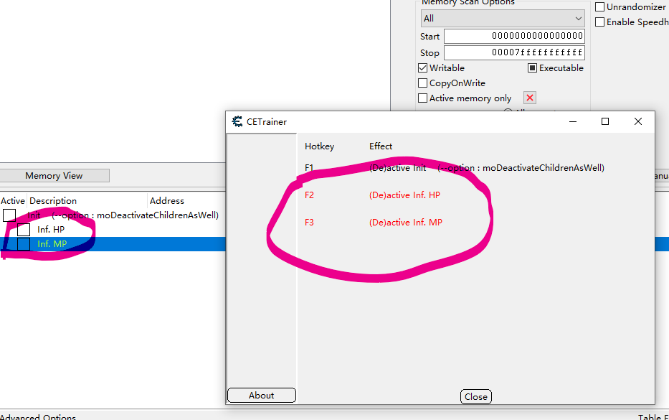The height and width of the screenshot is (420, 669).
Task: Enable the Speedhack checkbox
Action: coord(600,22)
